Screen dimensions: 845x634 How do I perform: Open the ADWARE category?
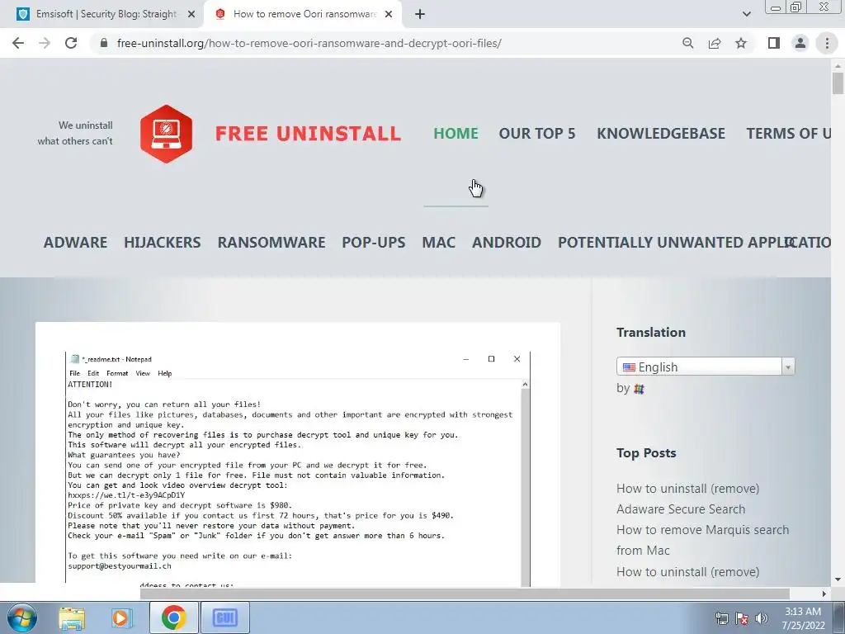point(75,243)
